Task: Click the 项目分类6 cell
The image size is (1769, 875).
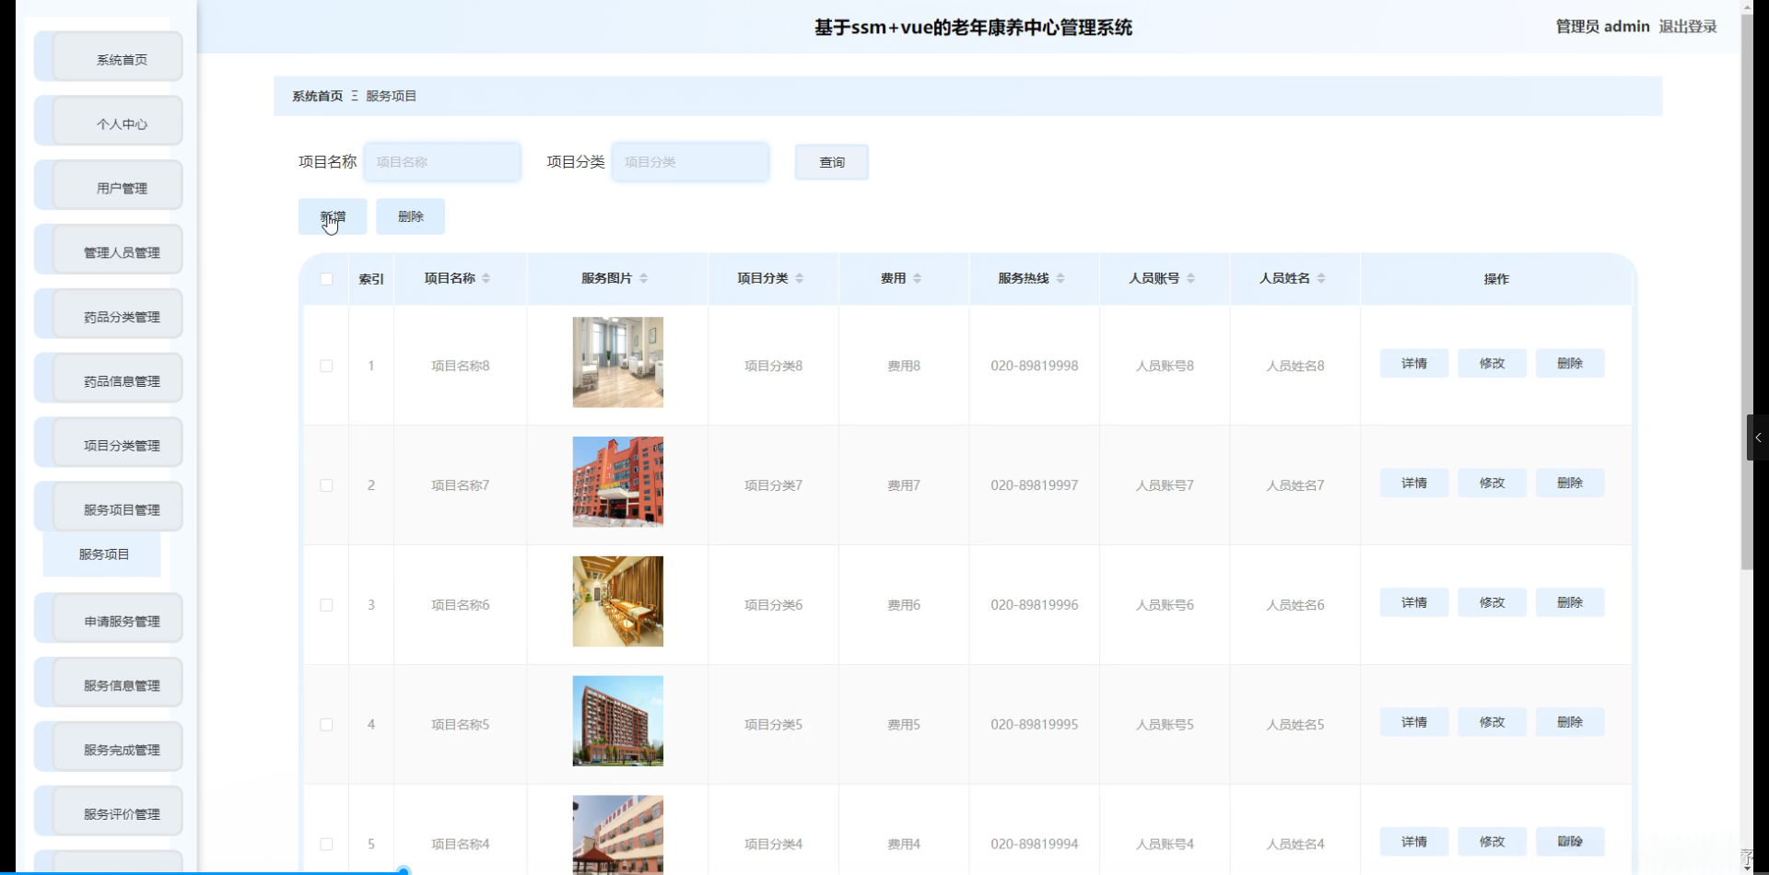Action: (773, 605)
